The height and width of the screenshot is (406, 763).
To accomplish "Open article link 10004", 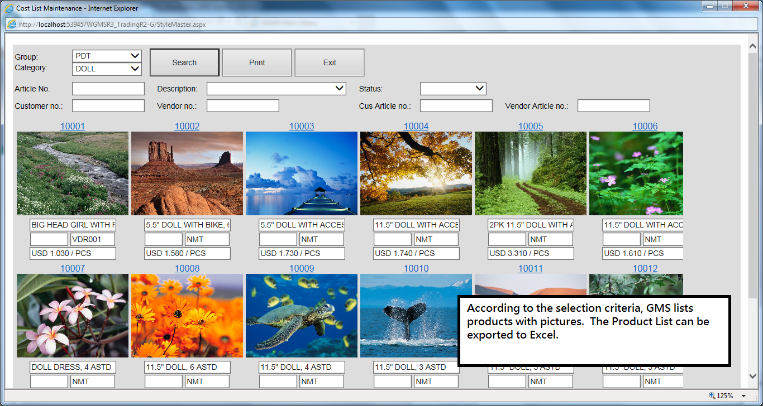I will pyautogui.click(x=416, y=126).
